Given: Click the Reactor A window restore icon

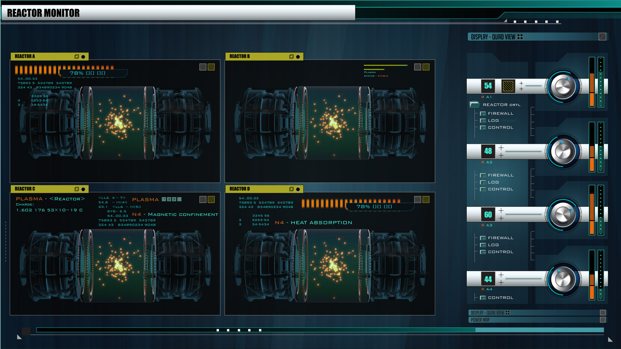Looking at the screenshot, I should [77, 57].
